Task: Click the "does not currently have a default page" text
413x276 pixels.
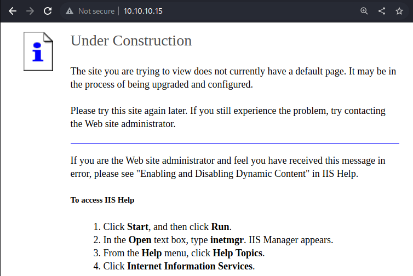Action: (269, 71)
